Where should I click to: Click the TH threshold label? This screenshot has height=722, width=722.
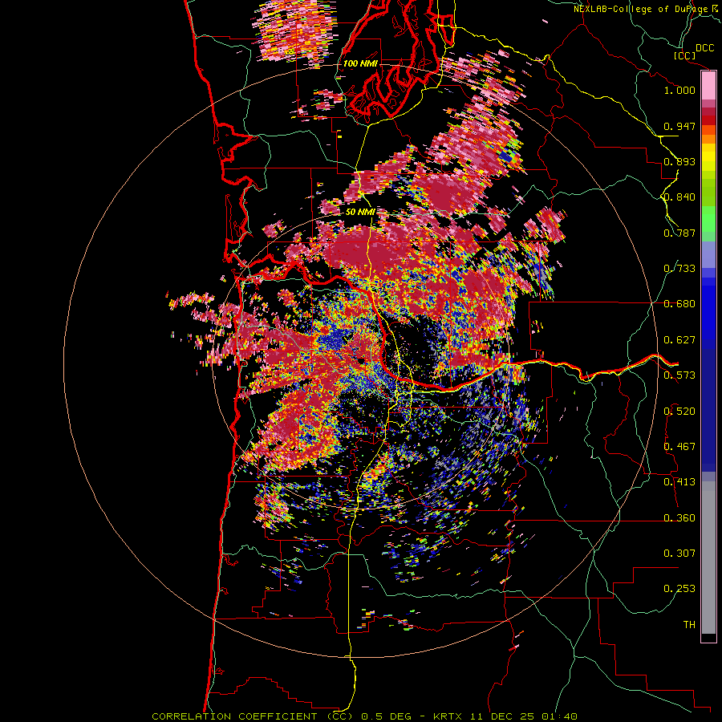(689, 625)
